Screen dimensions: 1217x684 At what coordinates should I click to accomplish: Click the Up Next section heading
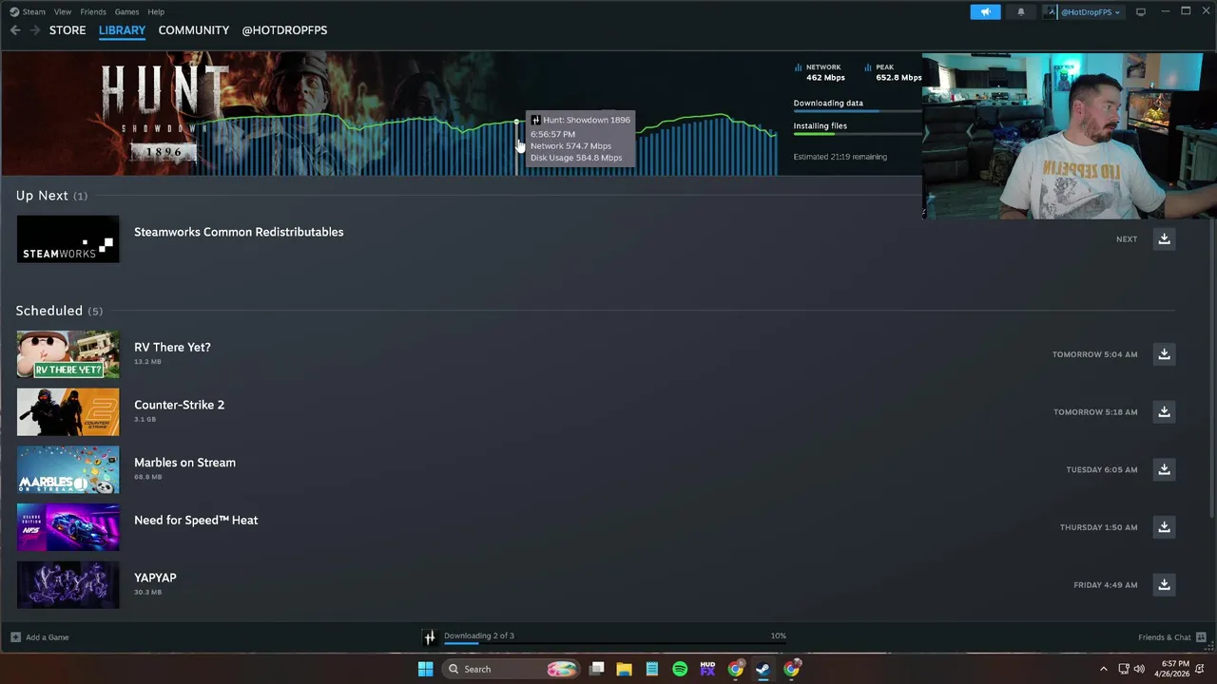tap(51, 196)
